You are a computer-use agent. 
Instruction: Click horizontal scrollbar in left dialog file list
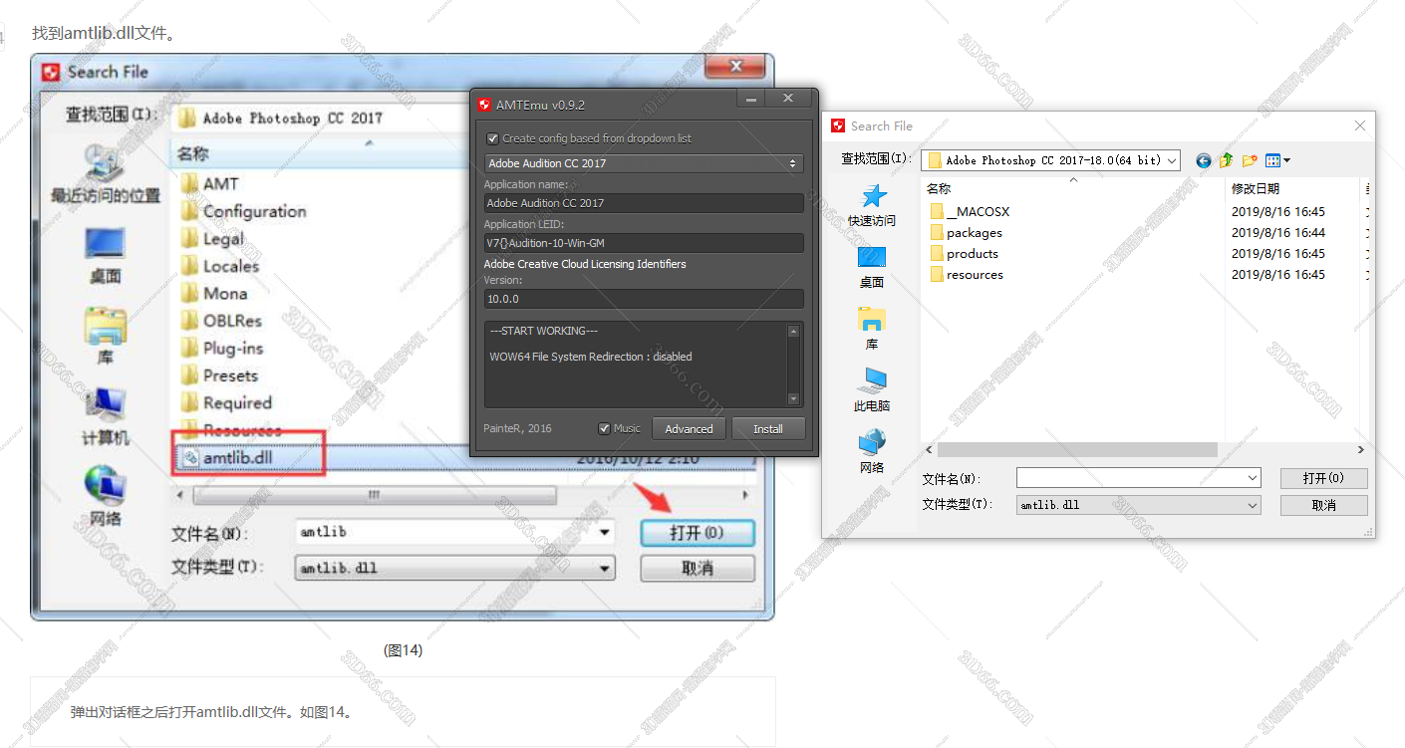(x=374, y=495)
